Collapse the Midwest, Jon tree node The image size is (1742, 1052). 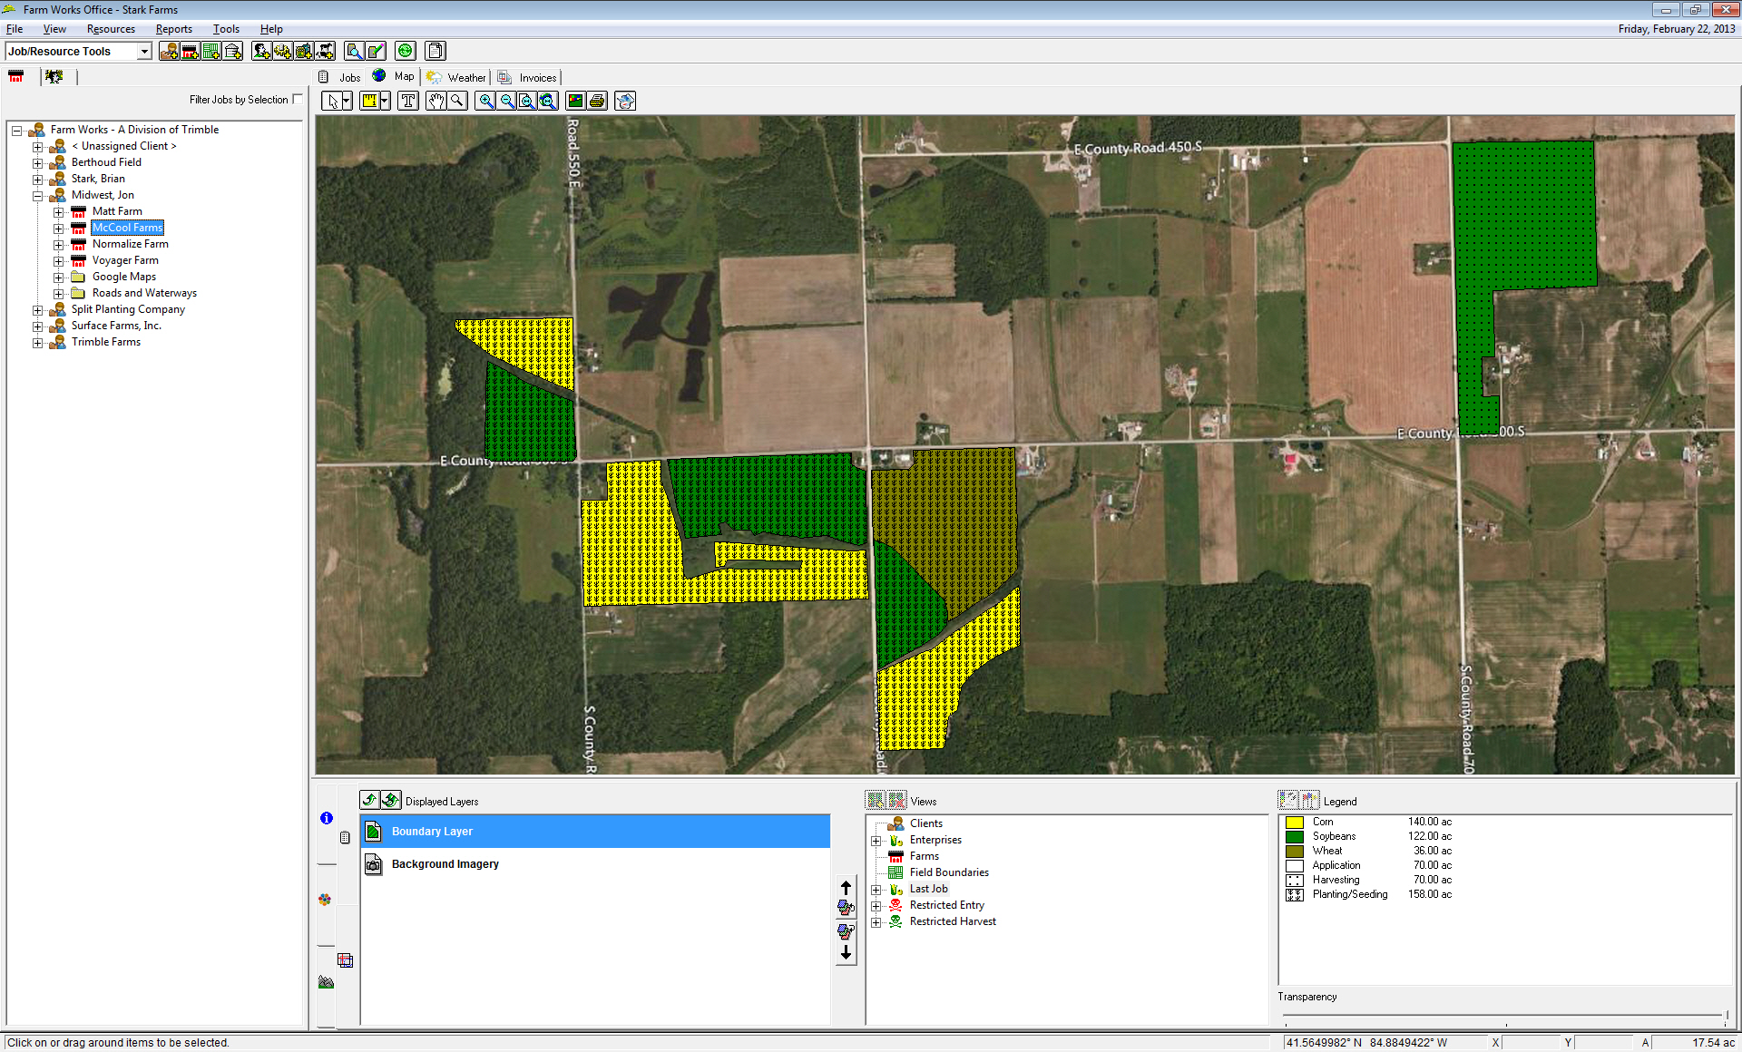[37, 195]
